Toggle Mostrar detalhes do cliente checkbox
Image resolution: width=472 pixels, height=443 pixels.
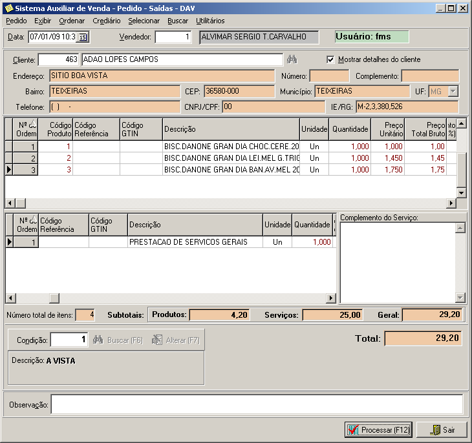[330, 59]
